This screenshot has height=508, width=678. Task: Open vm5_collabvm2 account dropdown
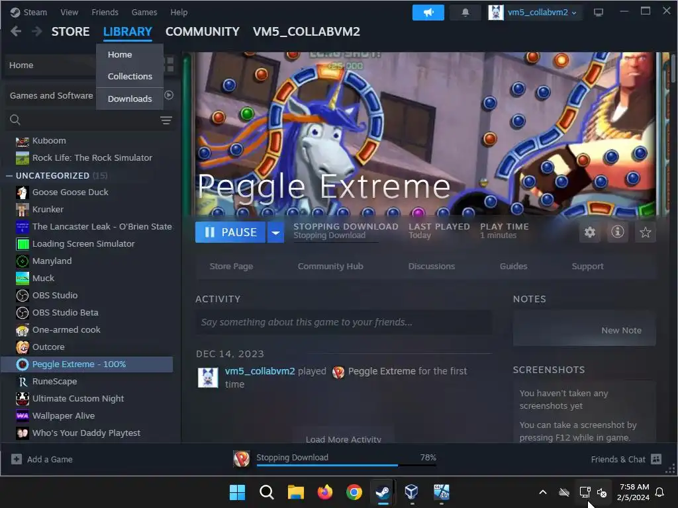(x=542, y=13)
